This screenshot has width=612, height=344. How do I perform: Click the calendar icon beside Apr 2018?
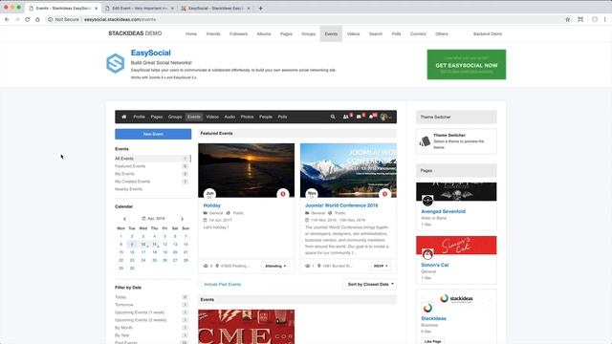click(x=143, y=219)
